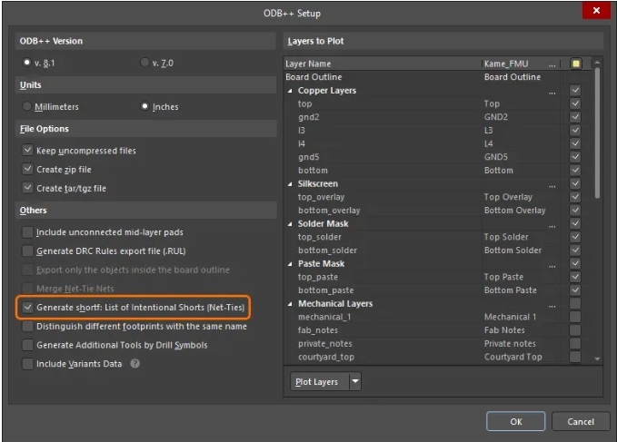This screenshot has height=442, width=617.
Task: Uncheck Generate shortf Net-Ties list
Action: click(27, 308)
